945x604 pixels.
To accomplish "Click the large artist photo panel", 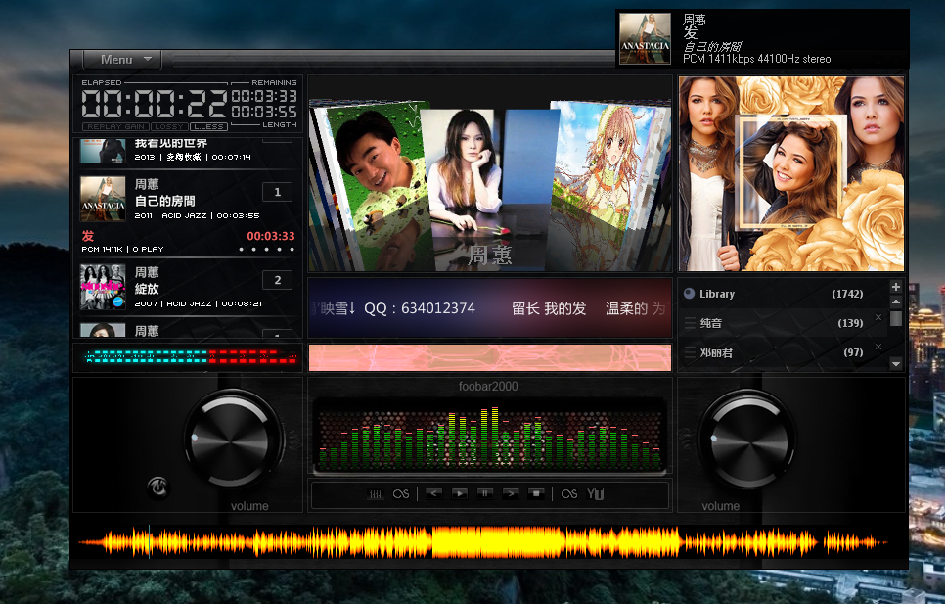I will [791, 173].
